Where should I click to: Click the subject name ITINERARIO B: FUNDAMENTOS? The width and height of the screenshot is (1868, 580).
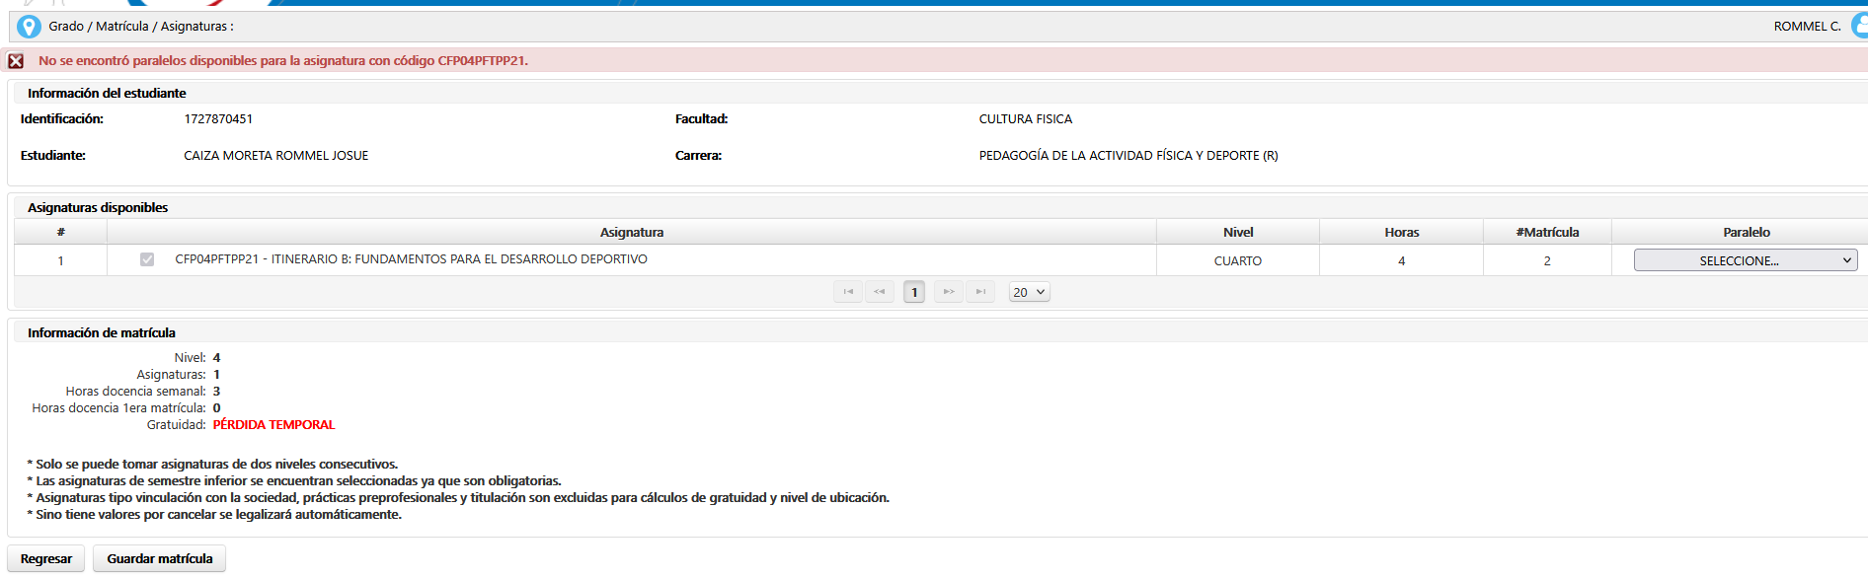click(x=412, y=259)
